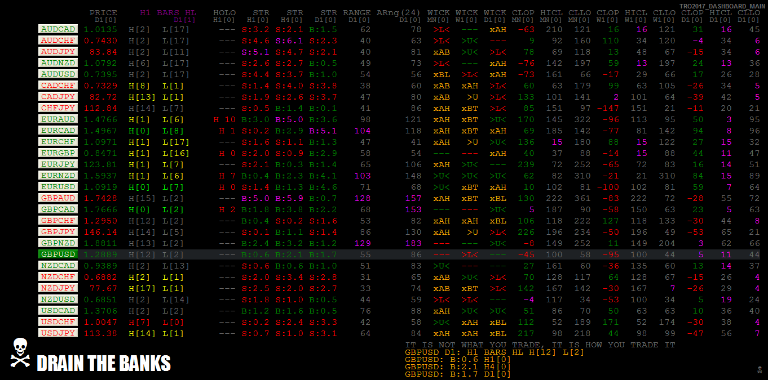Click the magenta 153 ARng value for GBPCAD
Image resolution: width=768 pixels, height=380 pixels.
click(413, 209)
